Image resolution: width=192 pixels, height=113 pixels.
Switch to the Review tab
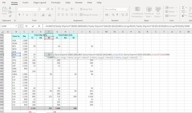(x=79, y=3)
